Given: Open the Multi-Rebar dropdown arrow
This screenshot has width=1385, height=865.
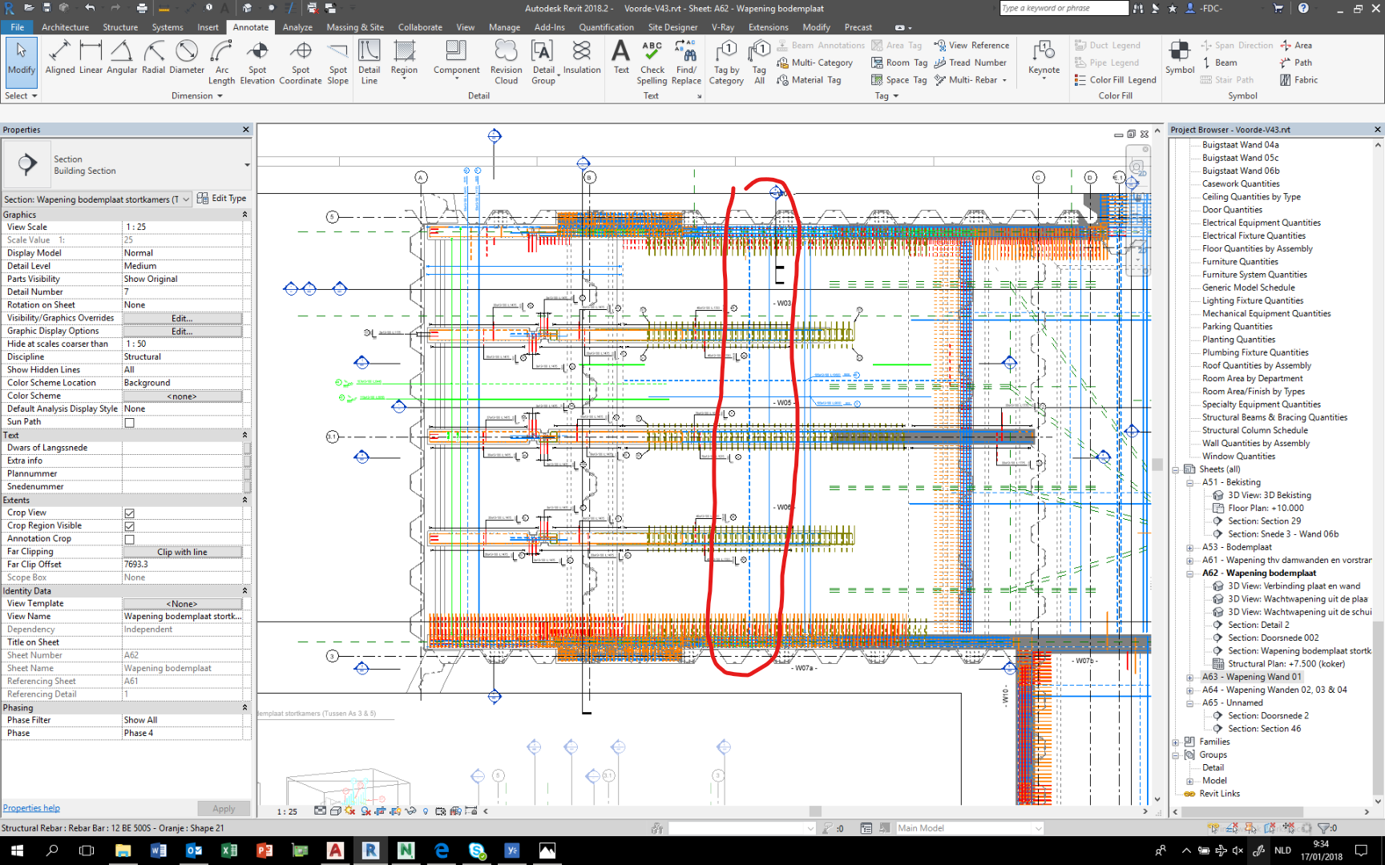Looking at the screenshot, I should (x=1003, y=80).
